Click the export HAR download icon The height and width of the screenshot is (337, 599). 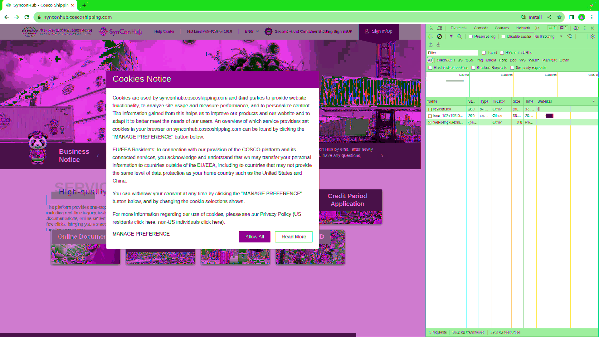coord(438,45)
